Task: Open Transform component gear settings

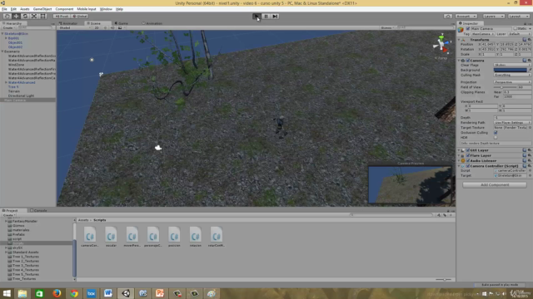Action: coord(530,40)
